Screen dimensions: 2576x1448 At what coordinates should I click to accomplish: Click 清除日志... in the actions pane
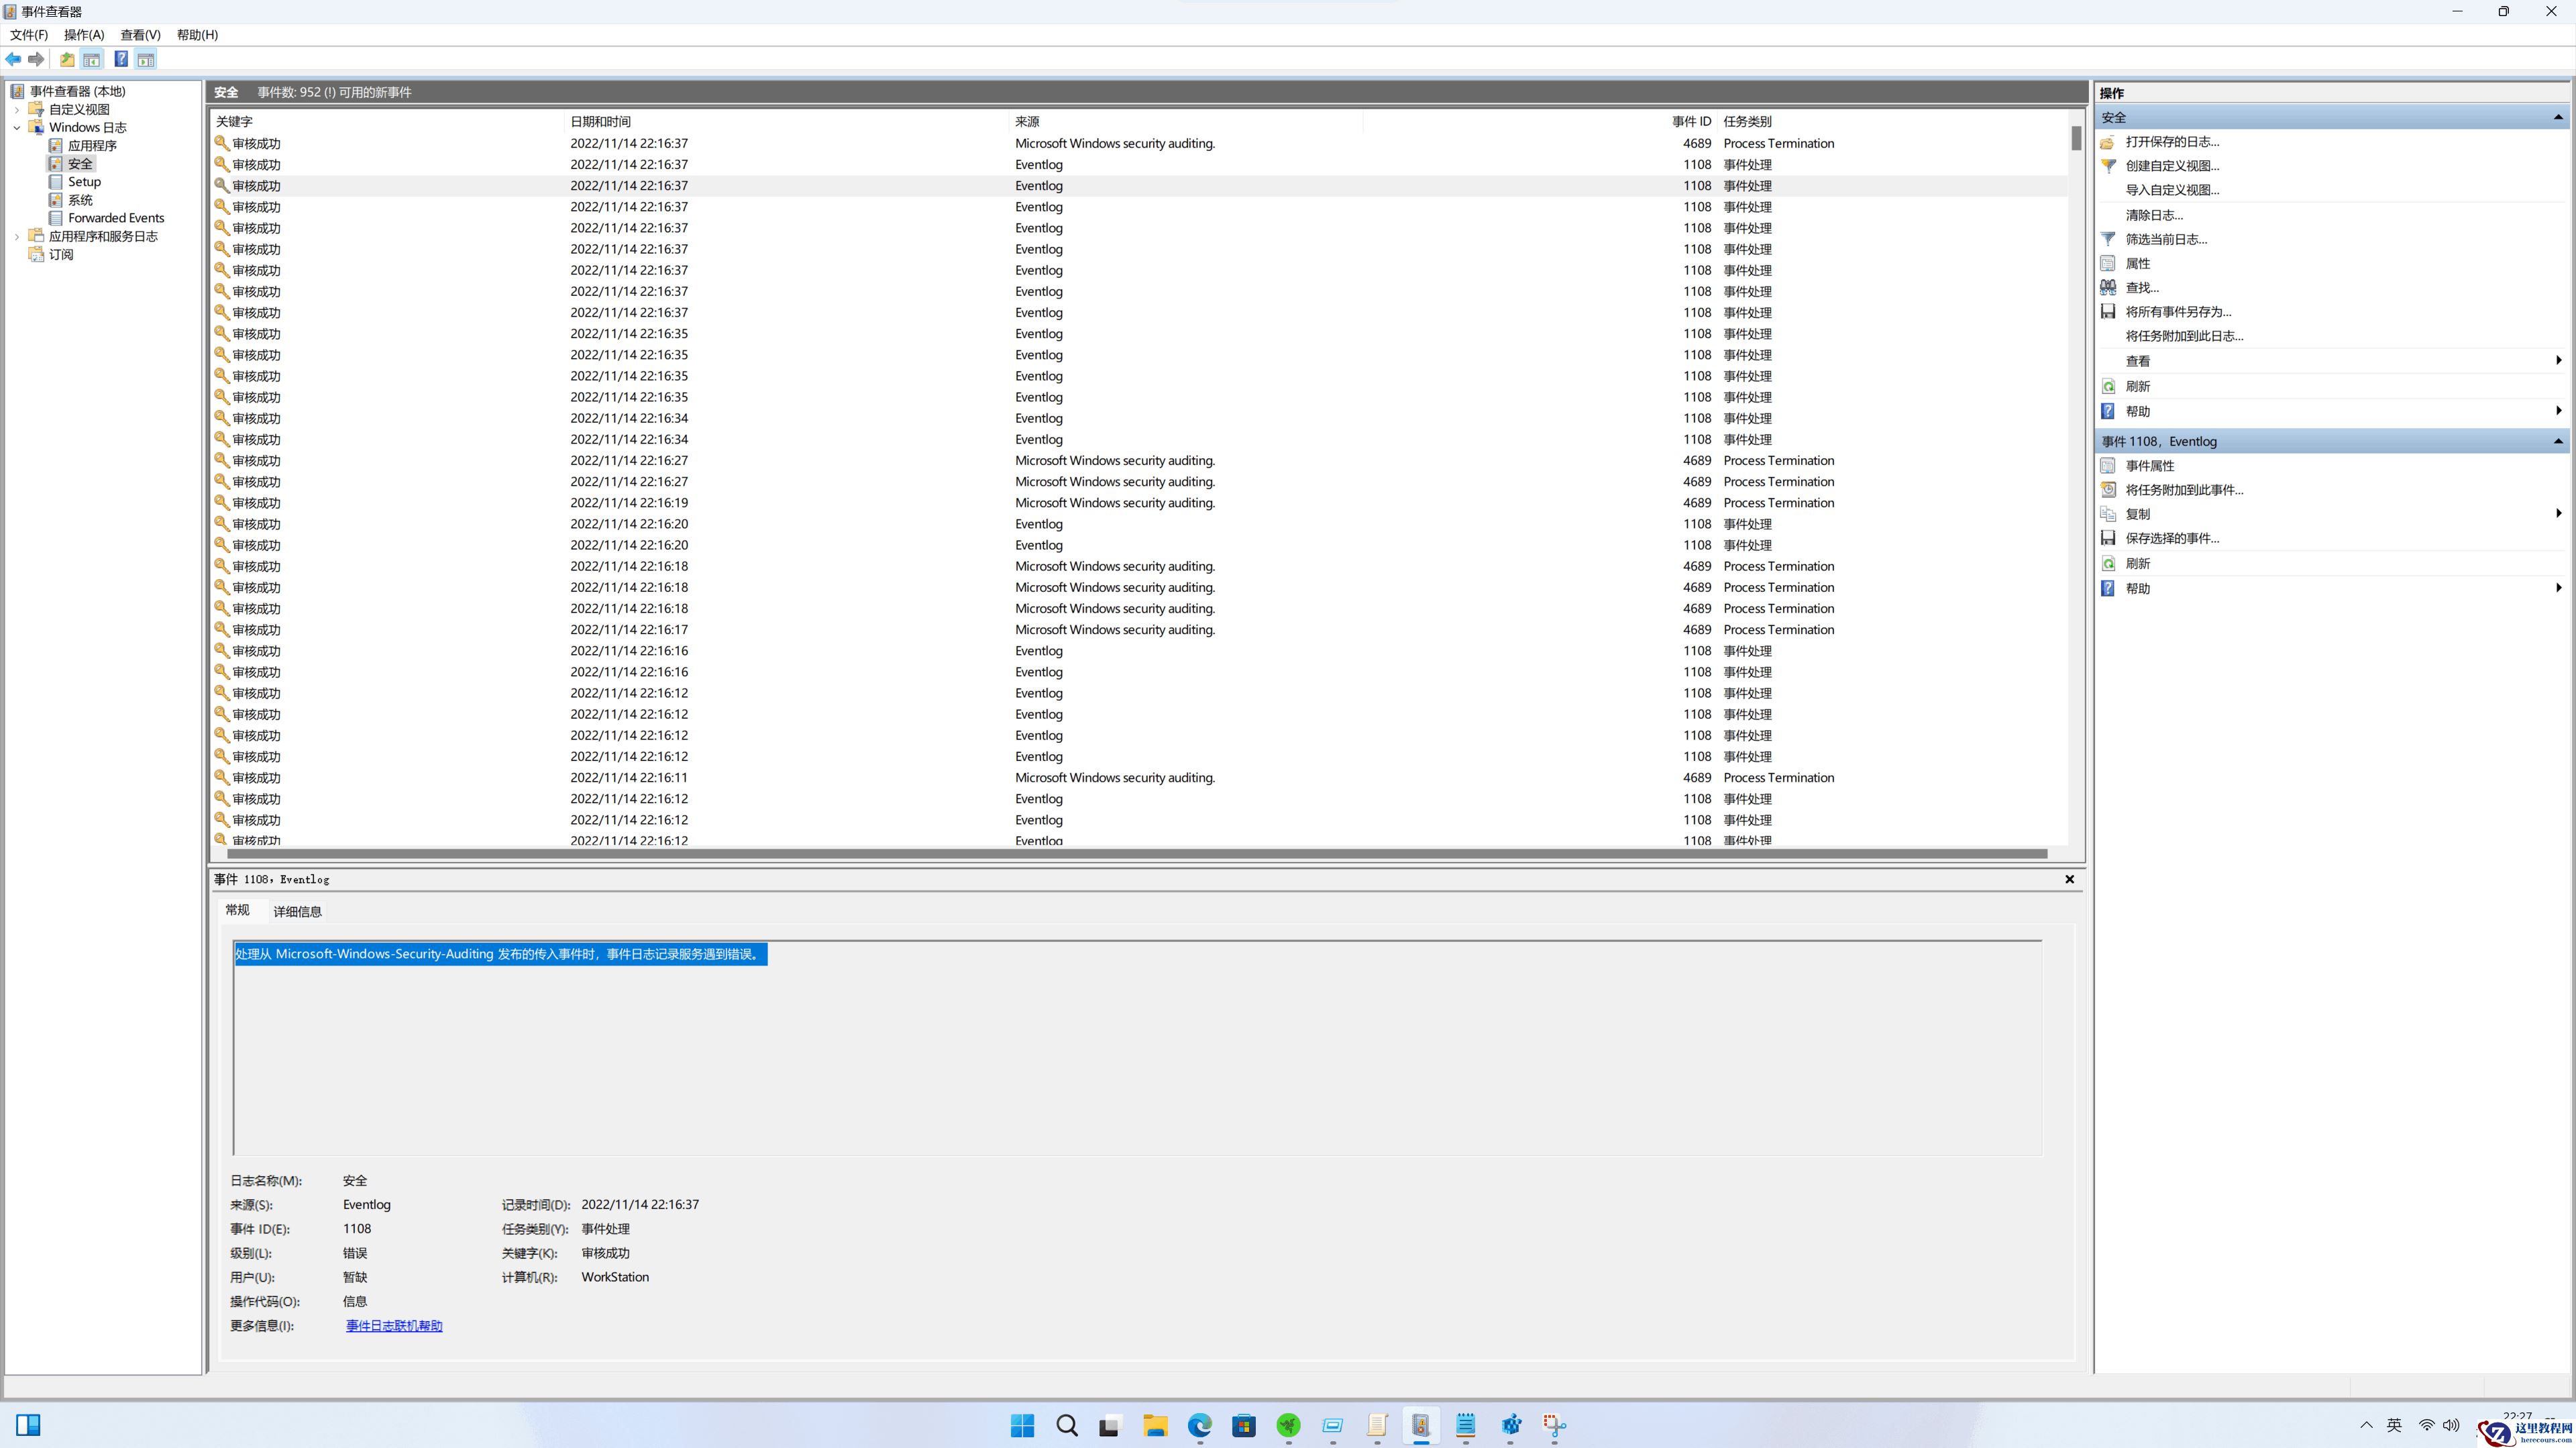tap(2154, 215)
